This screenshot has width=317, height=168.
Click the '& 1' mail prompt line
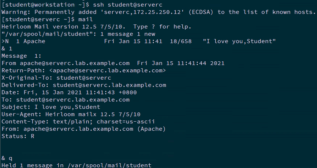7,49
